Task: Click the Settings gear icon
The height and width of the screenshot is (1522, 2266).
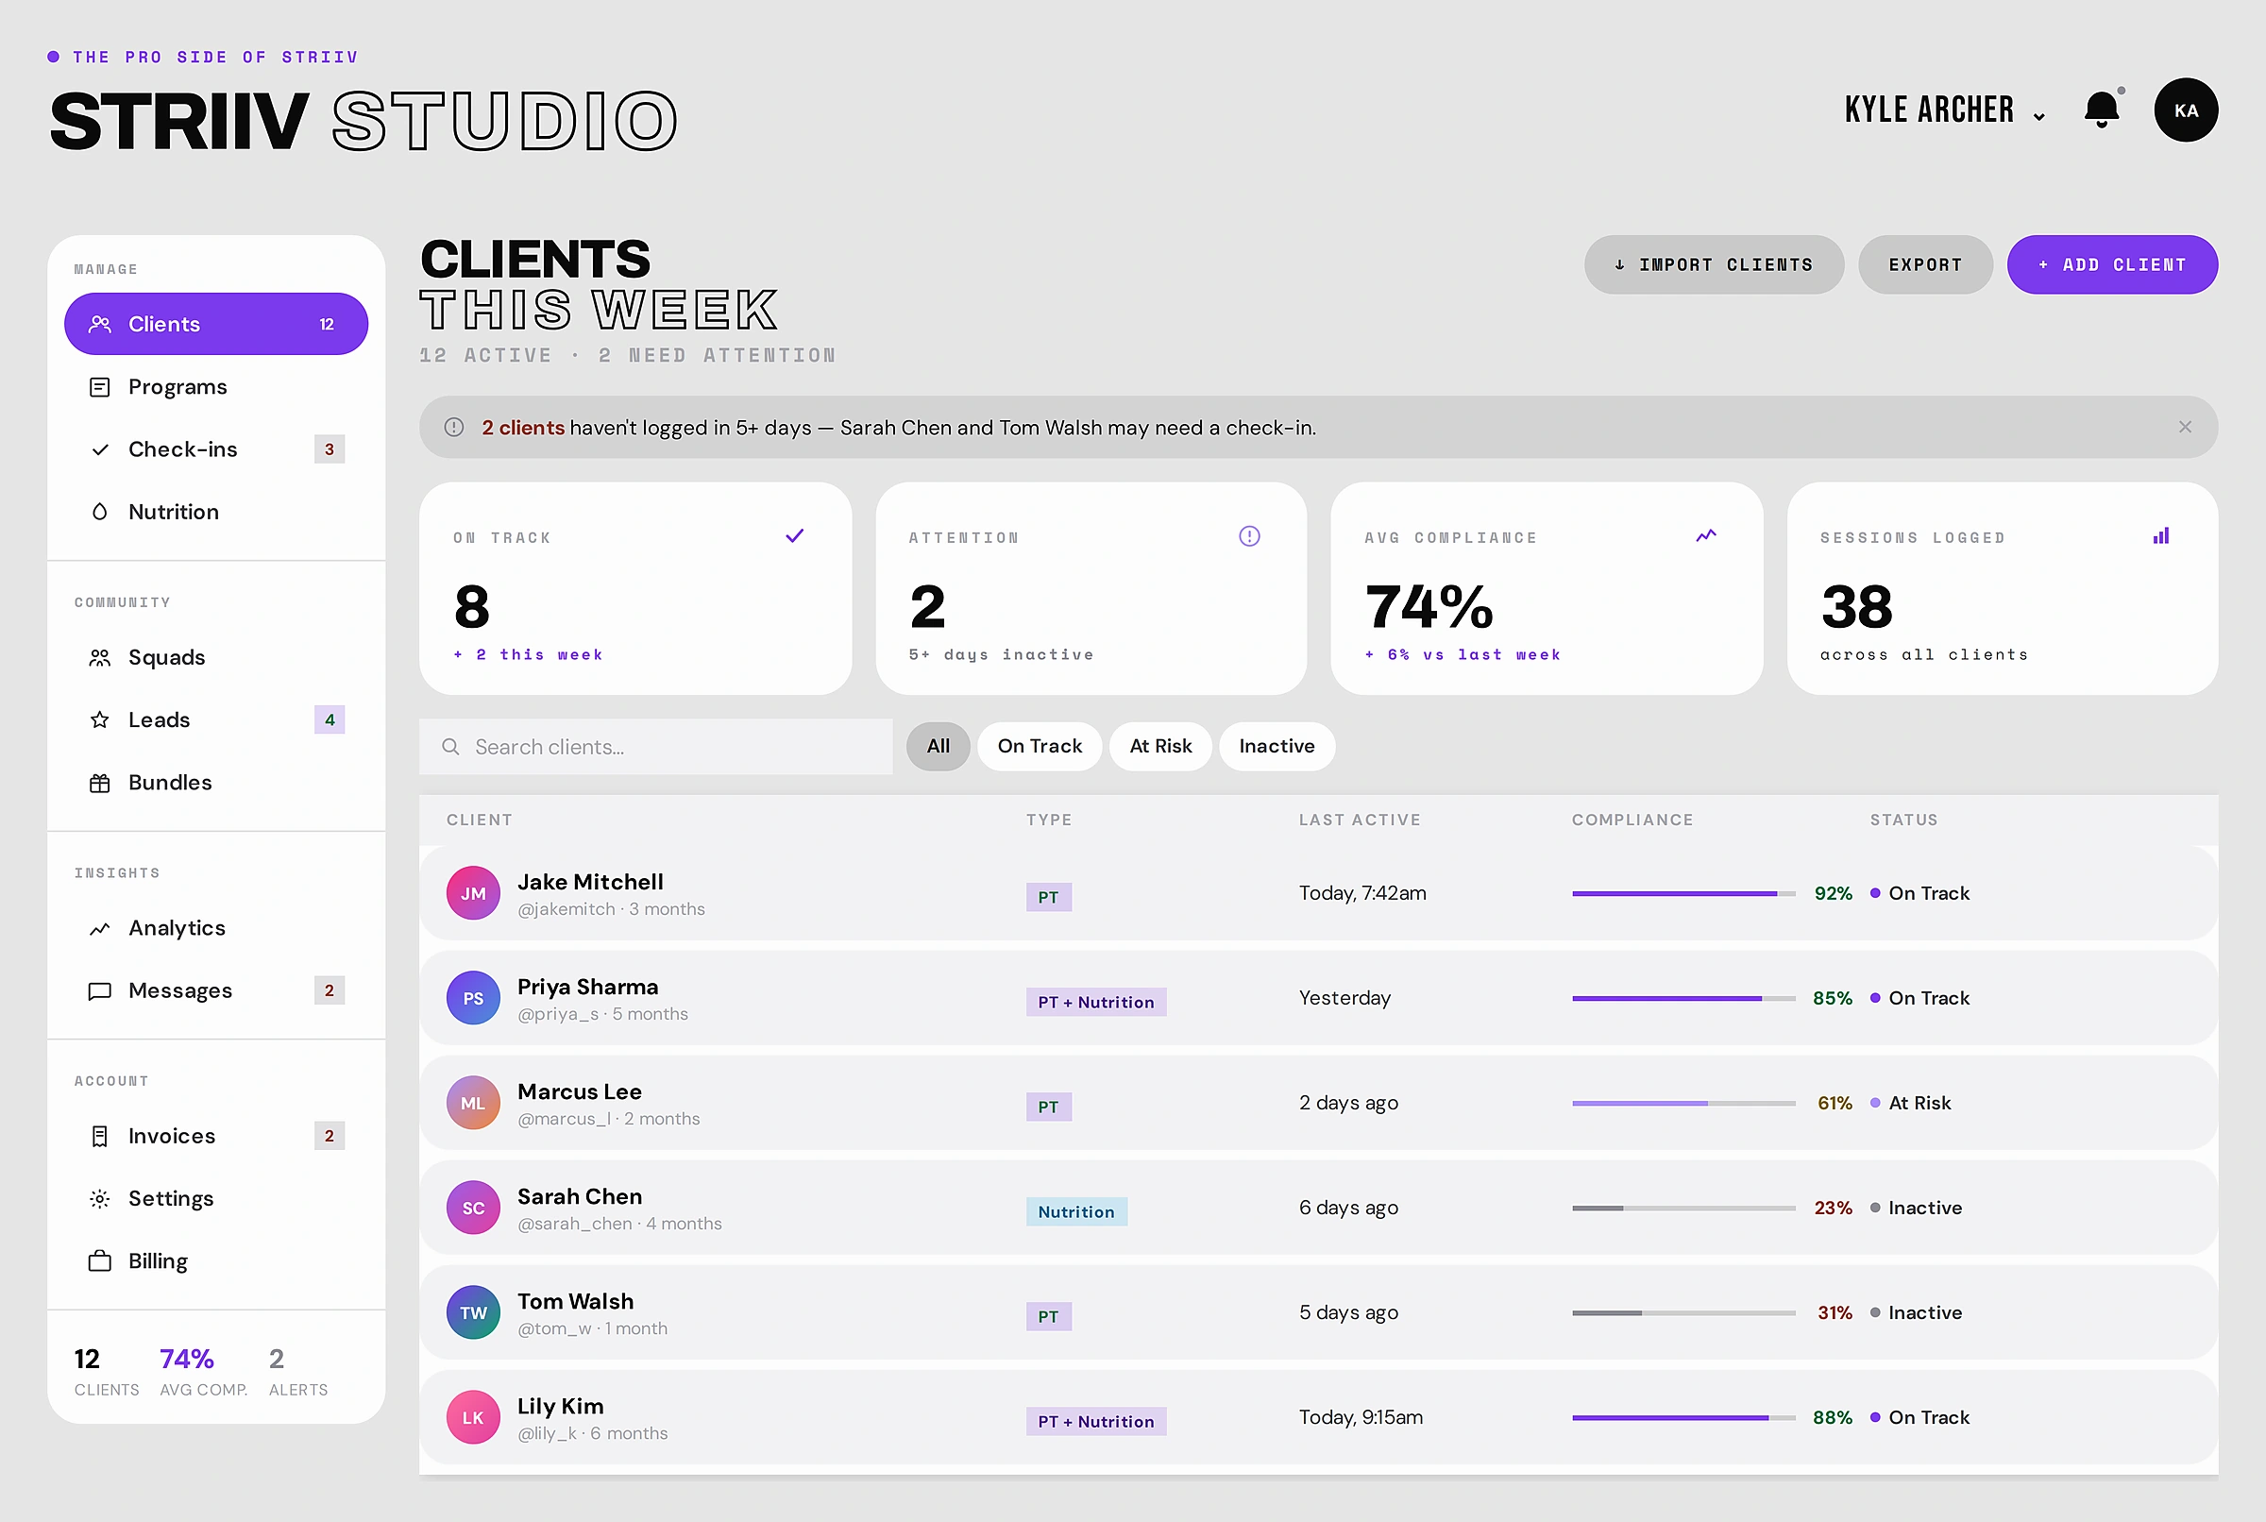Action: [100, 1199]
